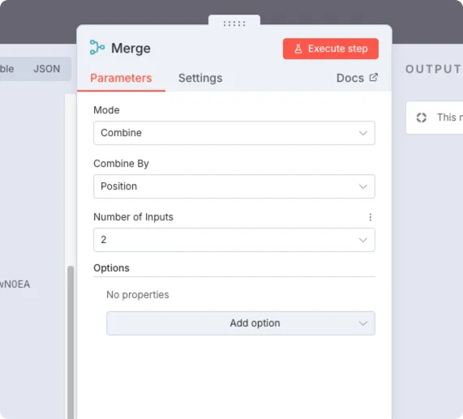
Task: Click the Mode label
Action: [x=106, y=110]
